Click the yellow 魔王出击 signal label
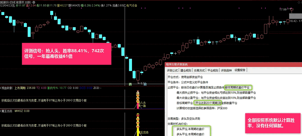 click(144, 133)
